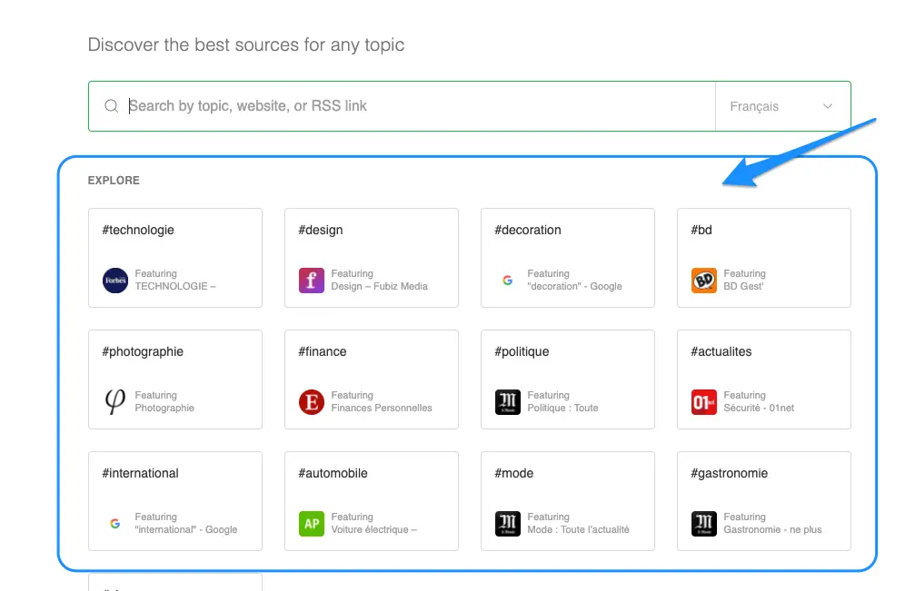This screenshot has width=915, height=591.
Task: Select the #mode topic card
Action: click(x=567, y=500)
